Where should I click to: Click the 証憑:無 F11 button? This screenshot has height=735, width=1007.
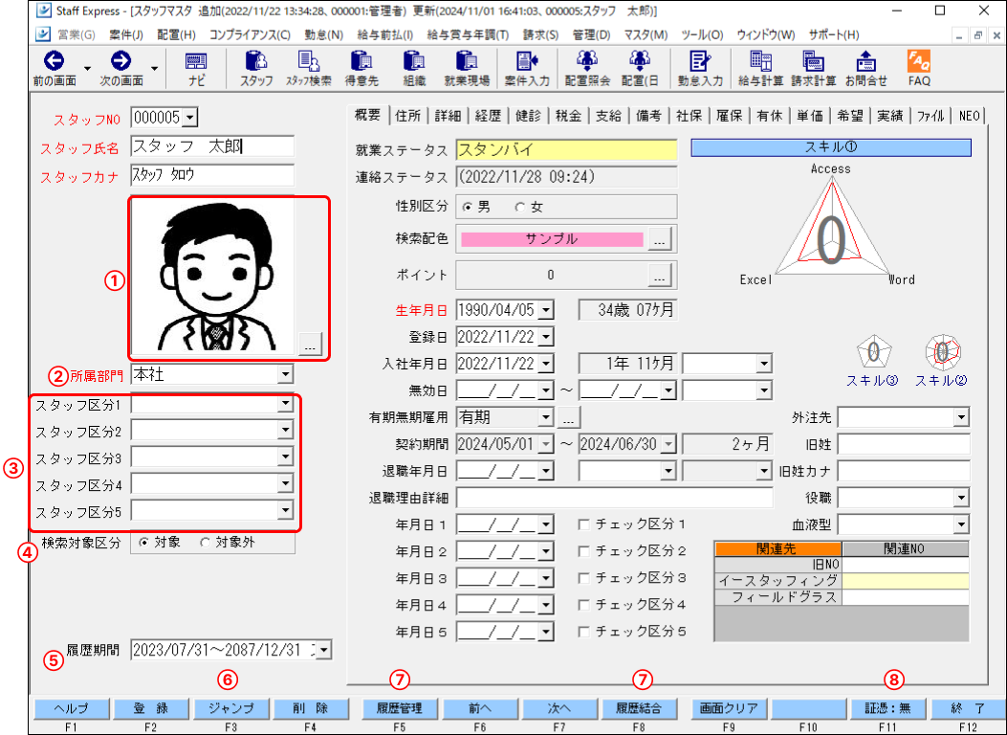click(x=887, y=708)
